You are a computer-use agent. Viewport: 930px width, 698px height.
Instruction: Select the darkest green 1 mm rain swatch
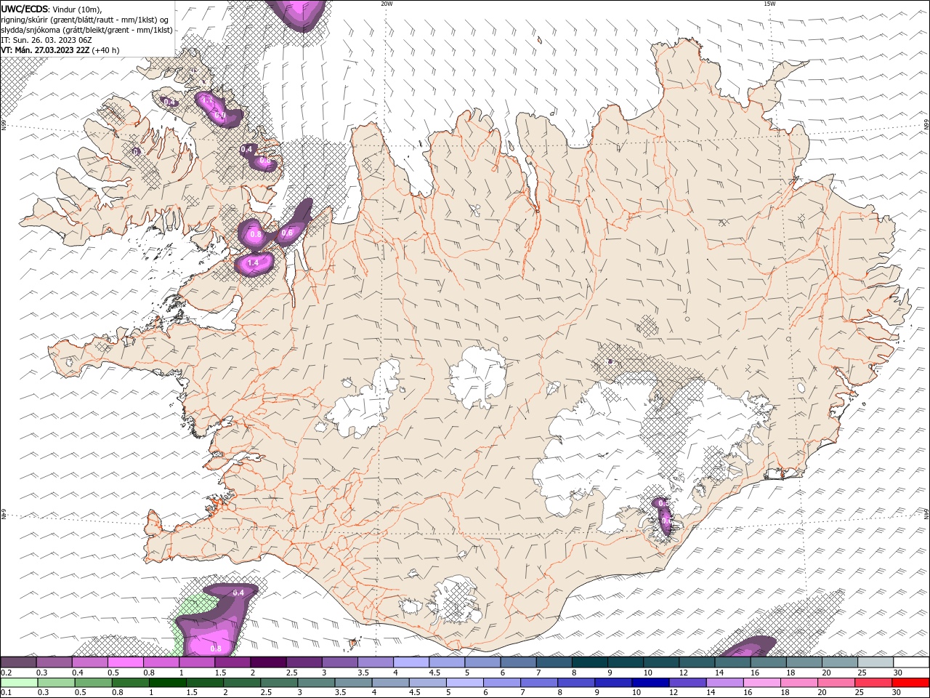pyautogui.click(x=169, y=683)
